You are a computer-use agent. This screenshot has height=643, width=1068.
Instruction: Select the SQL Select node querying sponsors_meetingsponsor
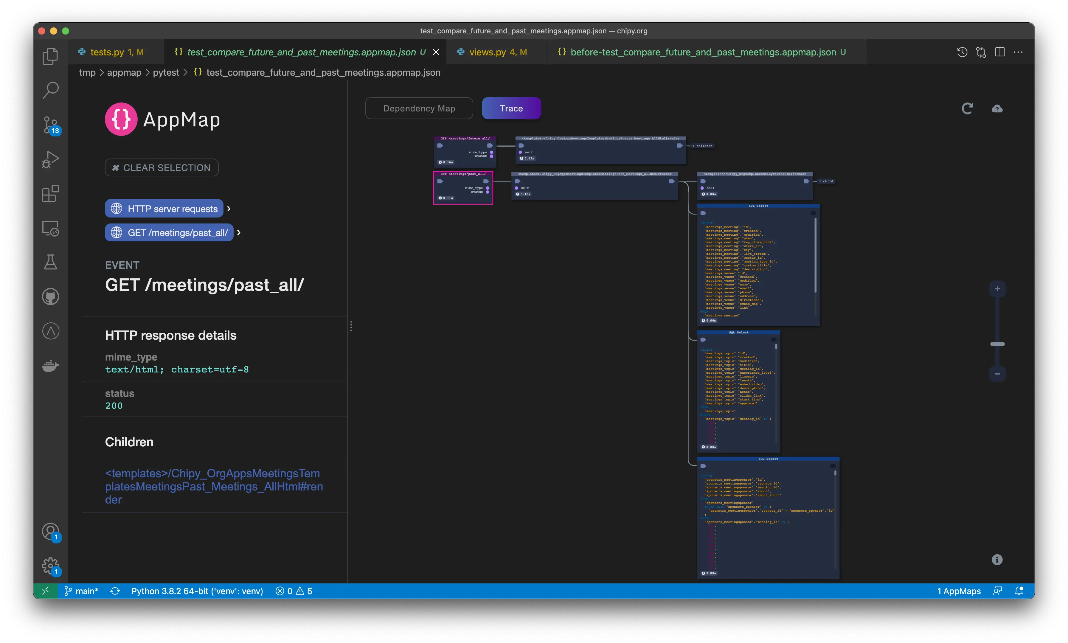coord(768,518)
